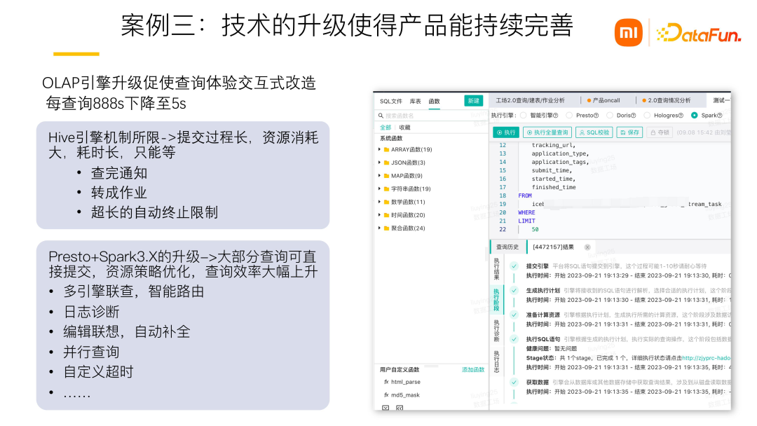Click the ARRAY函数 folder icon

pyautogui.click(x=387, y=149)
